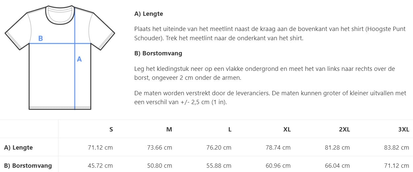
Task: Select the XL size column header
Action: 287,129
